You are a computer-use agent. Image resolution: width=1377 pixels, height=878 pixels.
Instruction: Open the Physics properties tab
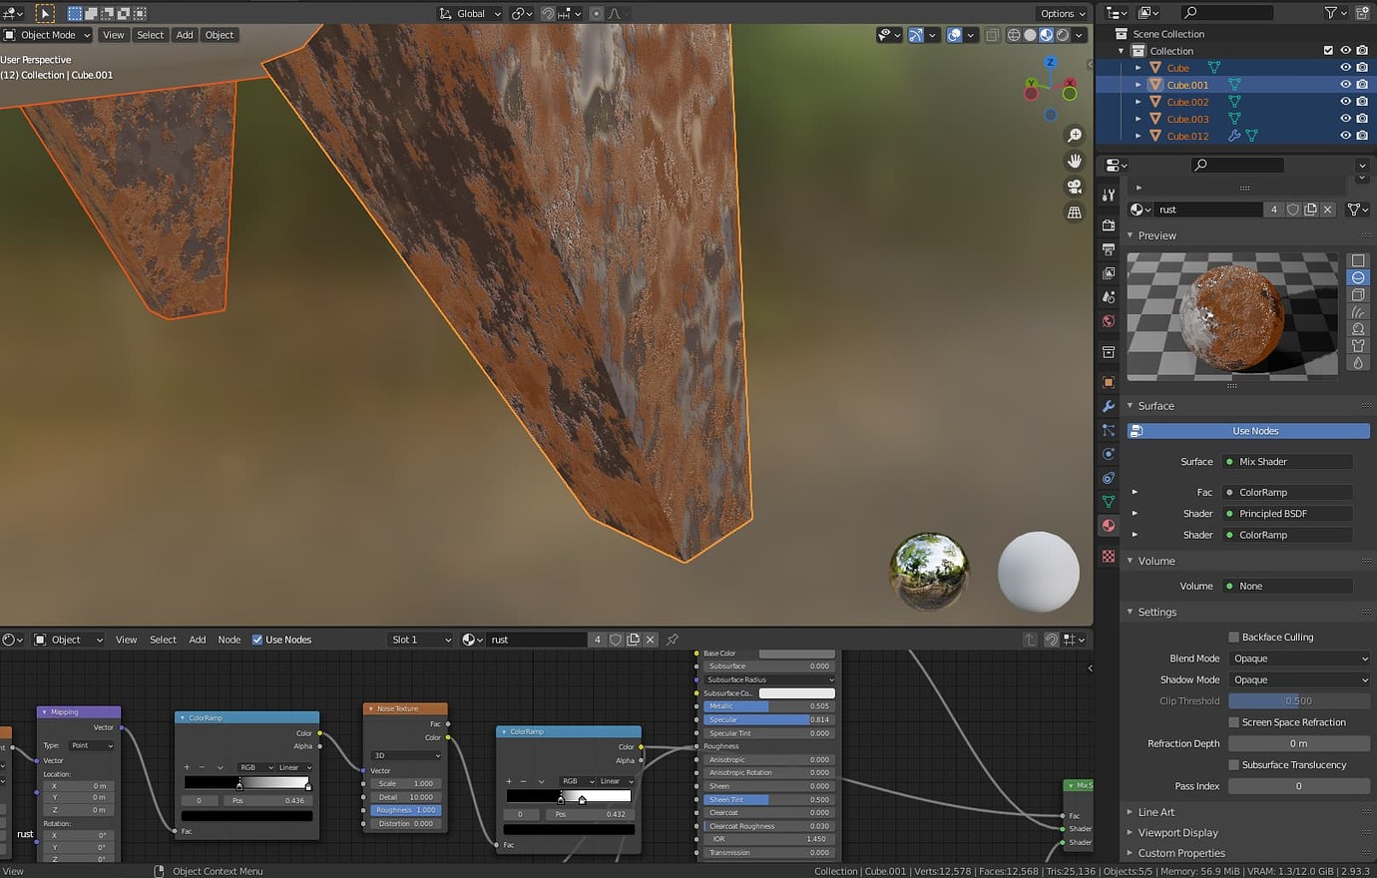1109,454
